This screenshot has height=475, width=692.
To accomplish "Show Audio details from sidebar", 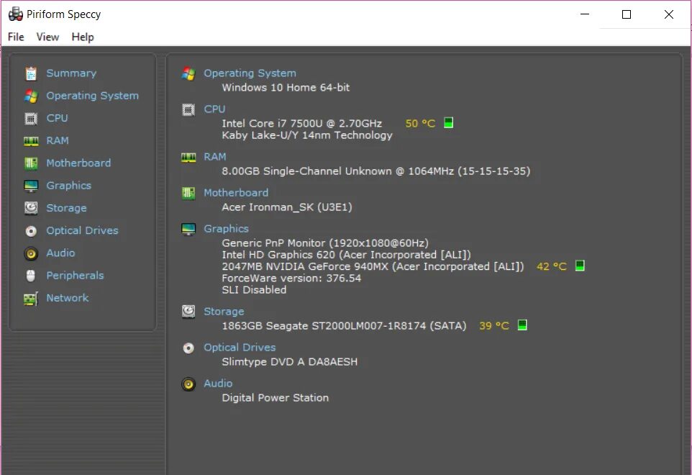I will coord(60,253).
